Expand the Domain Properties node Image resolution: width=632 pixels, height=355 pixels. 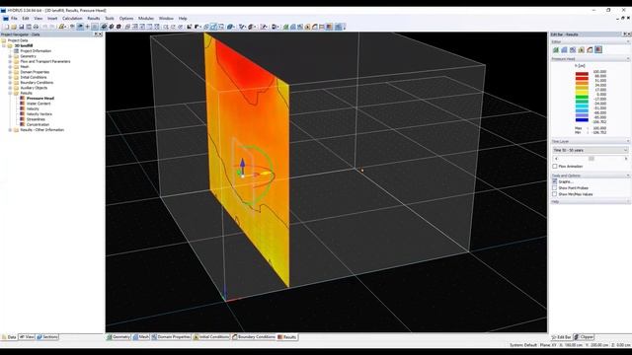[10, 72]
